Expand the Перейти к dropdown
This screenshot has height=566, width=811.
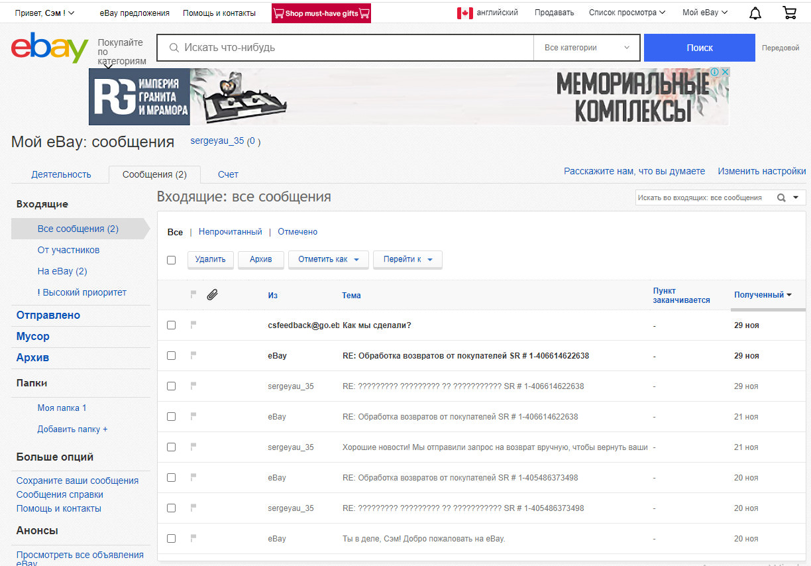(407, 259)
